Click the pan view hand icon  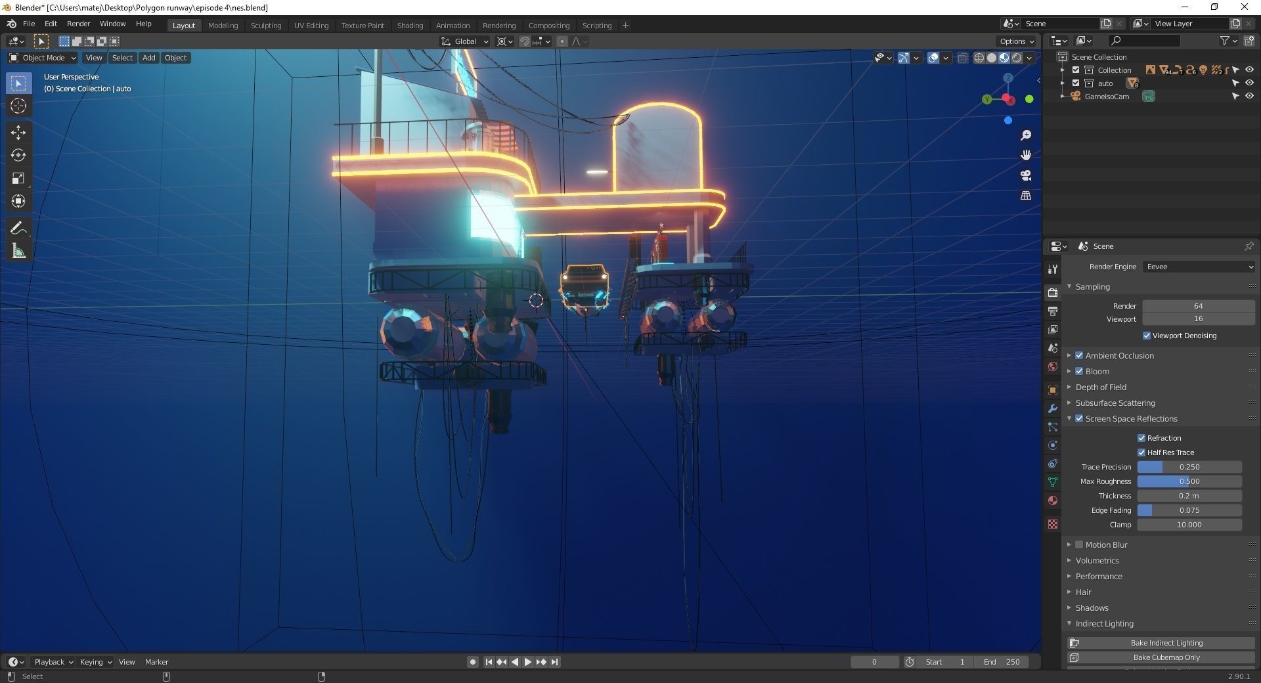point(1026,156)
